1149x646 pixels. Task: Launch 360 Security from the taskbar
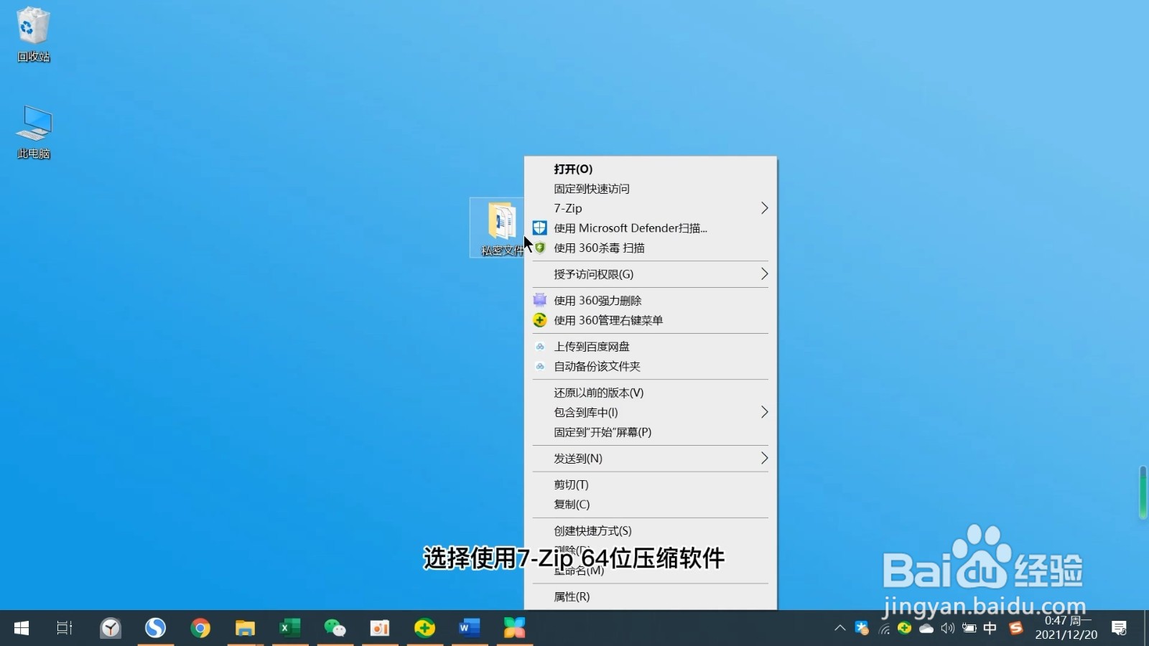click(424, 628)
